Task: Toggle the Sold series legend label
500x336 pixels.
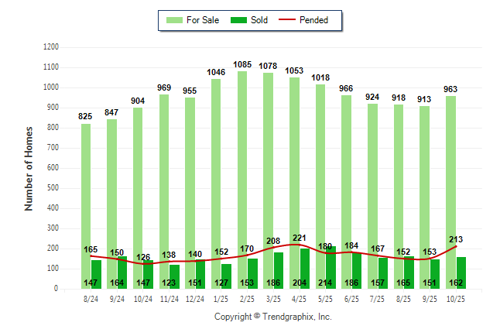Action: point(259,20)
